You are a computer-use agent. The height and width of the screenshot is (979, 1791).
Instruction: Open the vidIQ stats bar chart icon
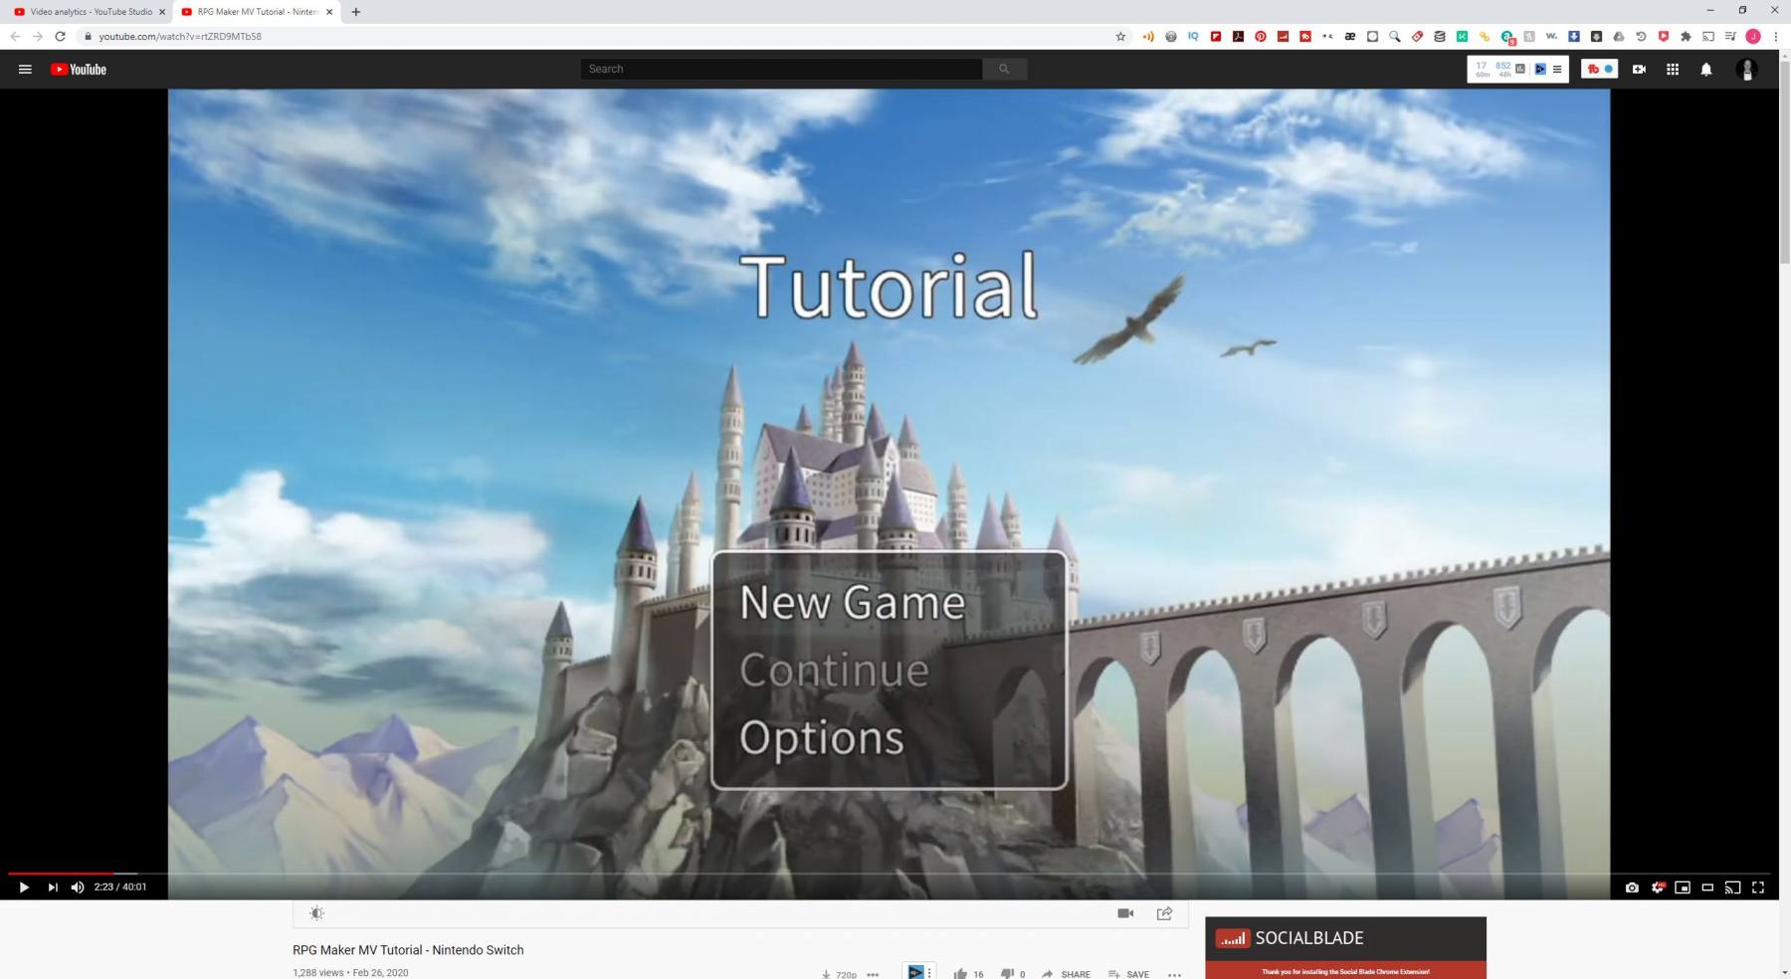click(1520, 69)
